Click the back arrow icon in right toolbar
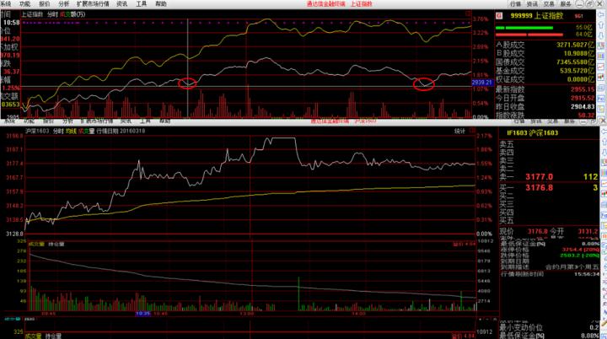The image size is (607, 339). [x=603, y=15]
